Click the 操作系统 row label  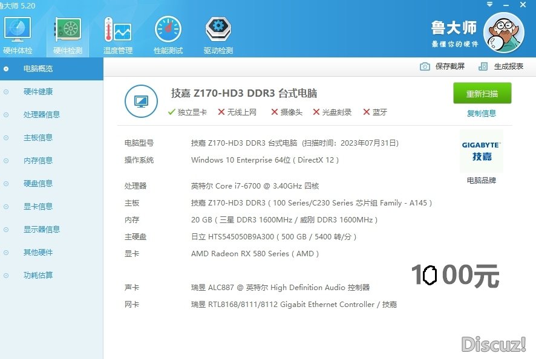[139, 160]
